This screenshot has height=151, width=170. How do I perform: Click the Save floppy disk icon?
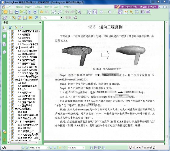pos(11,12)
